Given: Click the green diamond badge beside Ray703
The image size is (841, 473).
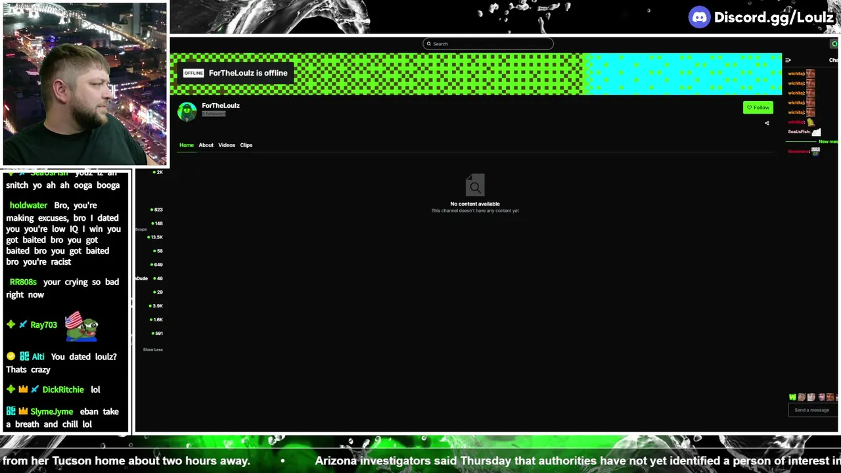Looking at the screenshot, I should [x=11, y=325].
